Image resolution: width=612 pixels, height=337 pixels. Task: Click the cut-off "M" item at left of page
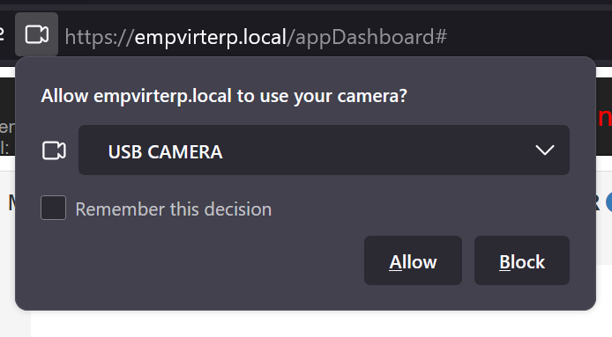click(12, 202)
